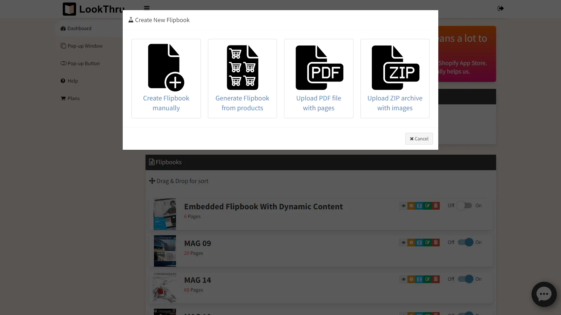Delete Embedded Flipbook With Dynamic Content
The image size is (561, 315).
(x=436, y=206)
